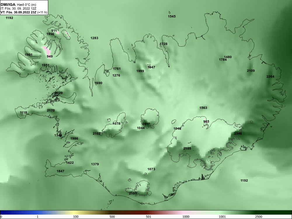Image resolution: width=292 pixels, height=219 pixels.
Task: Click the 500 label on the color scale
Action: click(x=112, y=217)
